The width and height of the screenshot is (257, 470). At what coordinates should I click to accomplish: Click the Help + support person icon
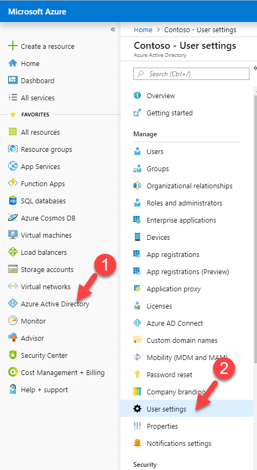point(13,390)
